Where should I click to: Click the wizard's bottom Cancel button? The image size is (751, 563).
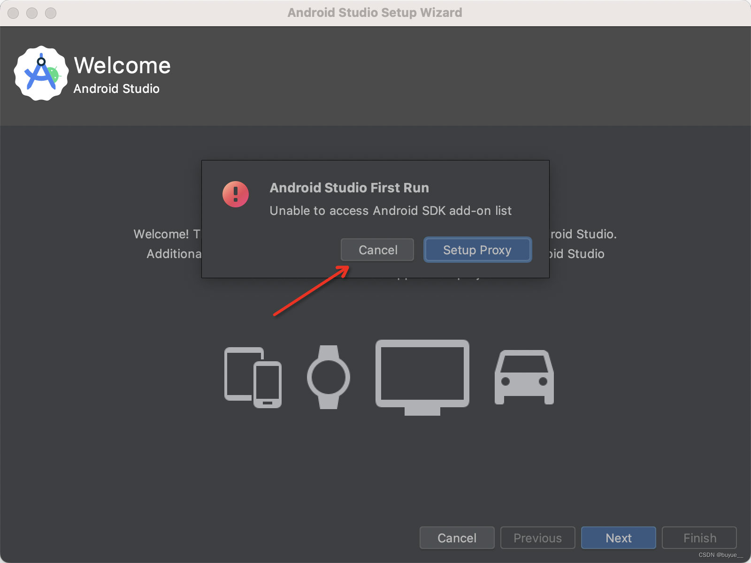pyautogui.click(x=457, y=538)
